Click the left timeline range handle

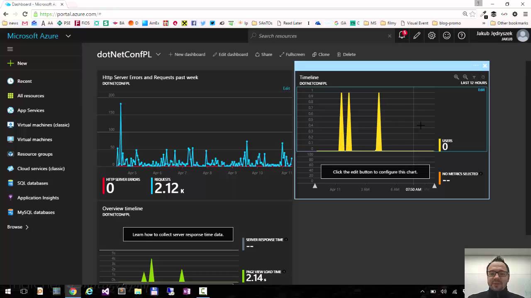315,186
